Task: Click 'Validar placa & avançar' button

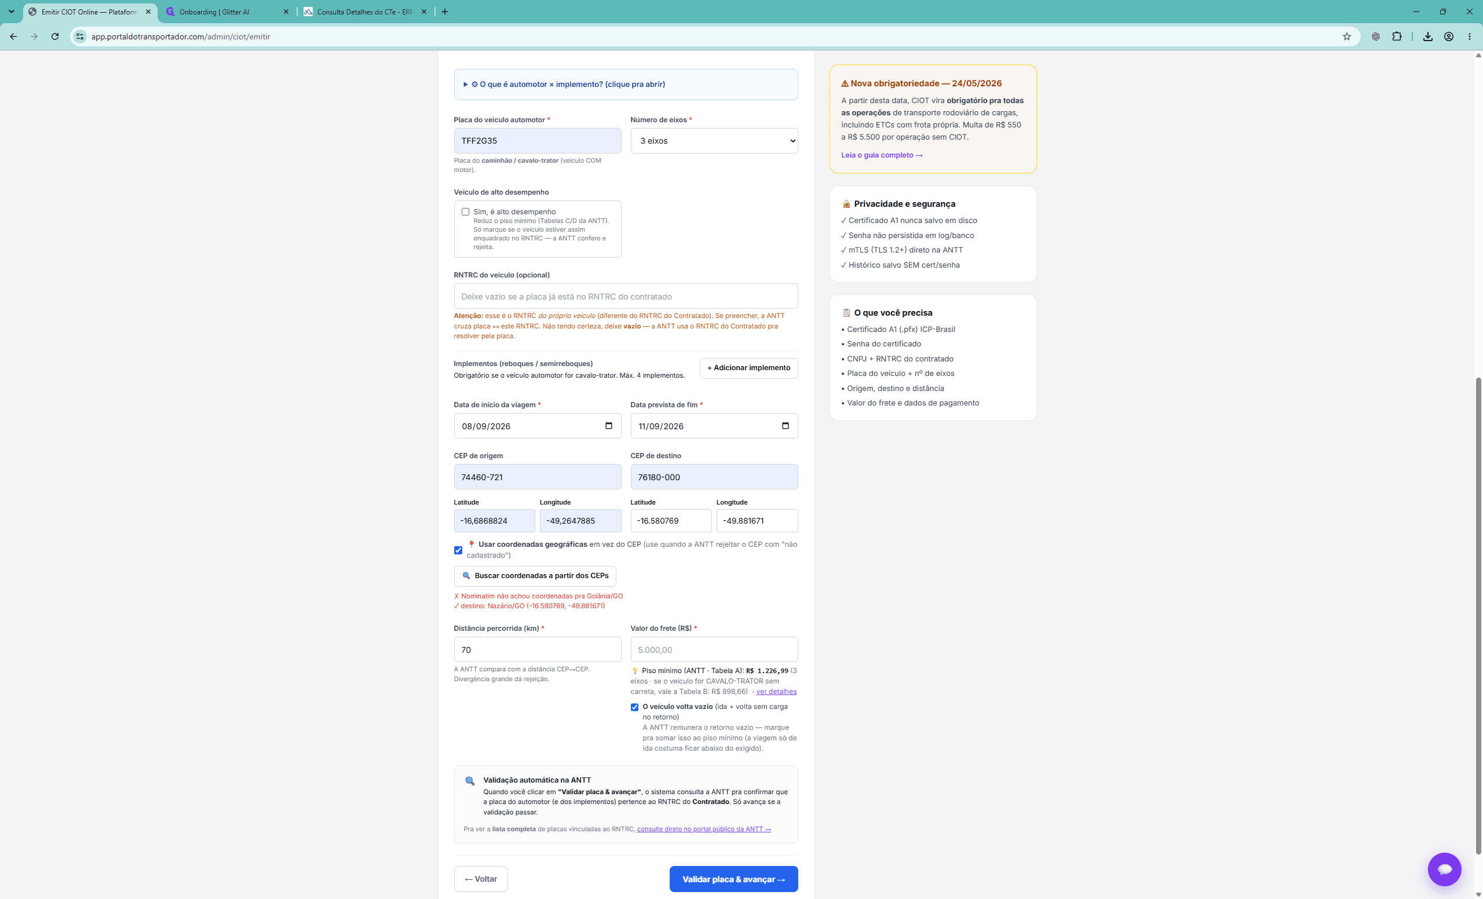Action: pos(733,879)
